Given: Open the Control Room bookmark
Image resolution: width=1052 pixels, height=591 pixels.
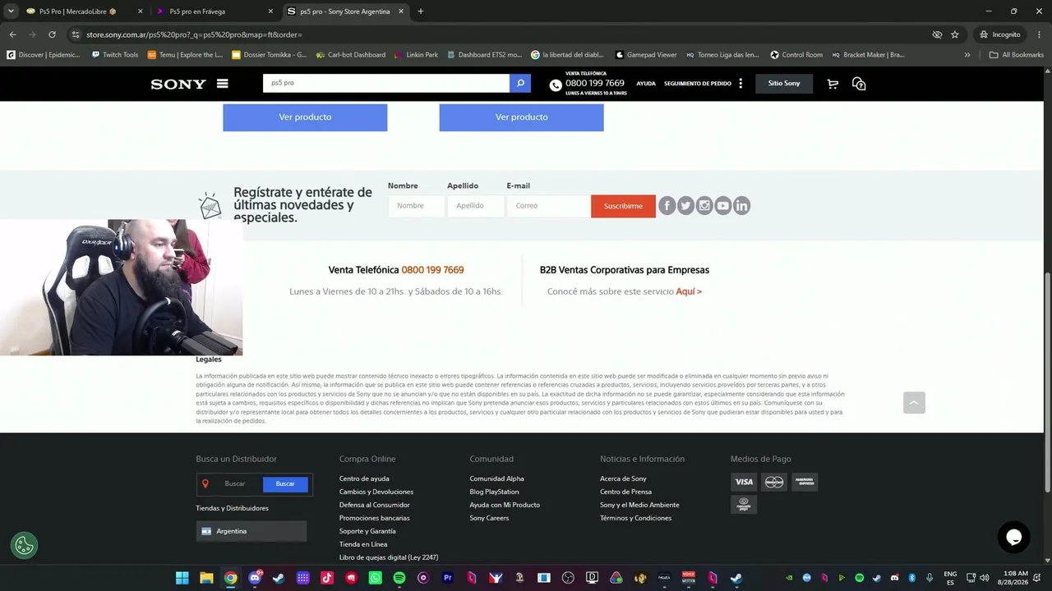Looking at the screenshot, I should (796, 55).
